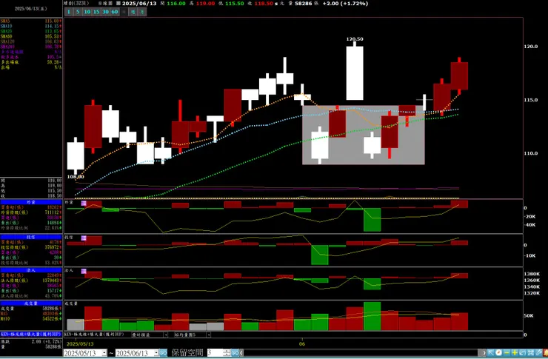548x359 pixels.
Task: Click the 115.0 price axis label
Action: [530, 100]
